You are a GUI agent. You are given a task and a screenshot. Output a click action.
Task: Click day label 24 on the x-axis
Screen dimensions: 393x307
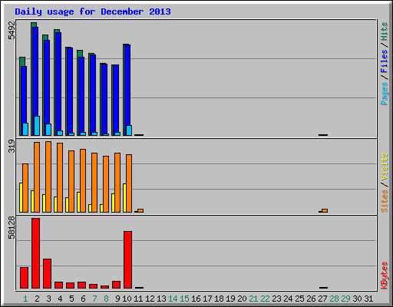[288, 299]
